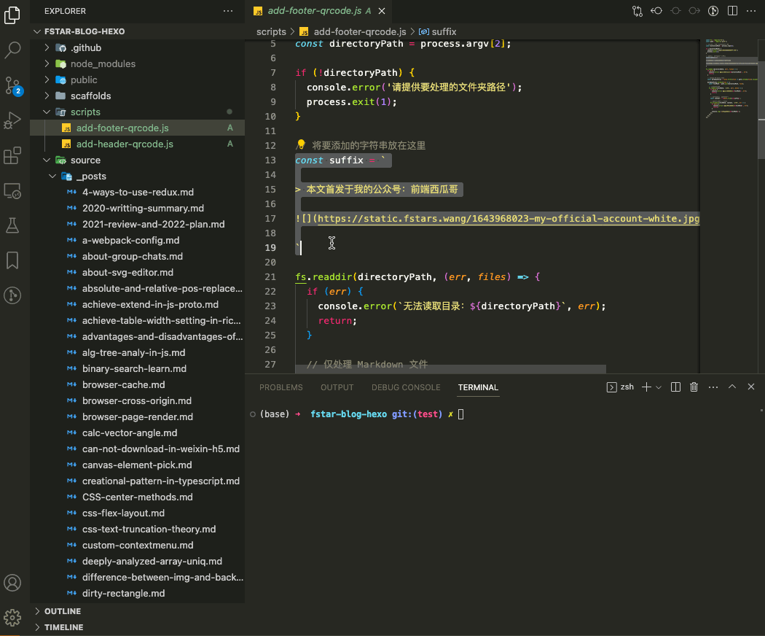Open the Manage gear icon

point(12,617)
